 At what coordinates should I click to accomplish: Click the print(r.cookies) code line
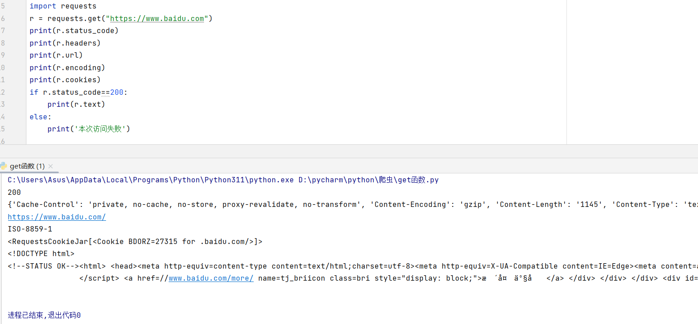(x=65, y=80)
